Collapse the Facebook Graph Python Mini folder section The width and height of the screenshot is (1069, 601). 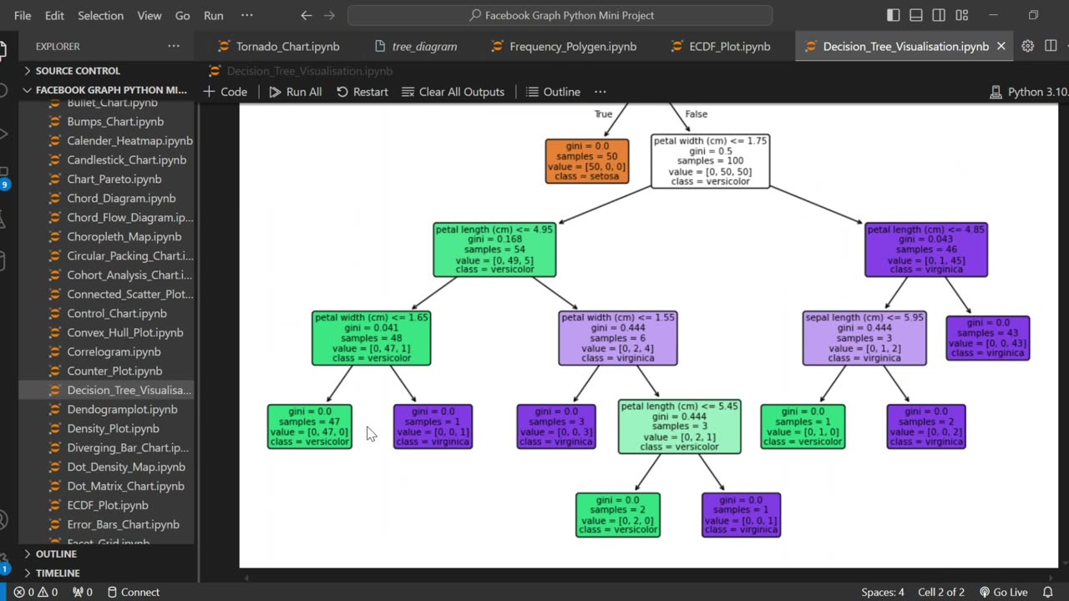pos(107,90)
